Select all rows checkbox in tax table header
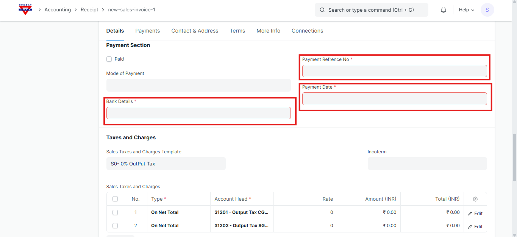The width and height of the screenshot is (517, 237). tap(115, 199)
